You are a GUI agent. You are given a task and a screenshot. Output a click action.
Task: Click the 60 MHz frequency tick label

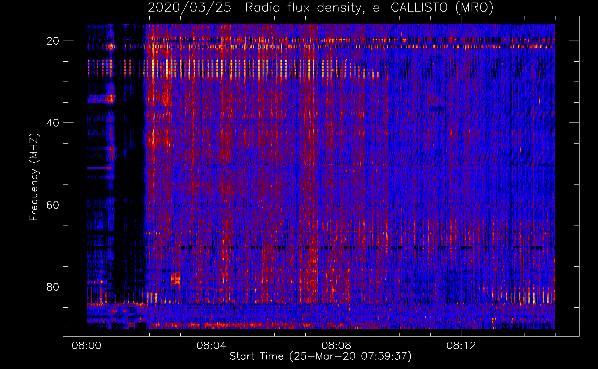click(53, 205)
